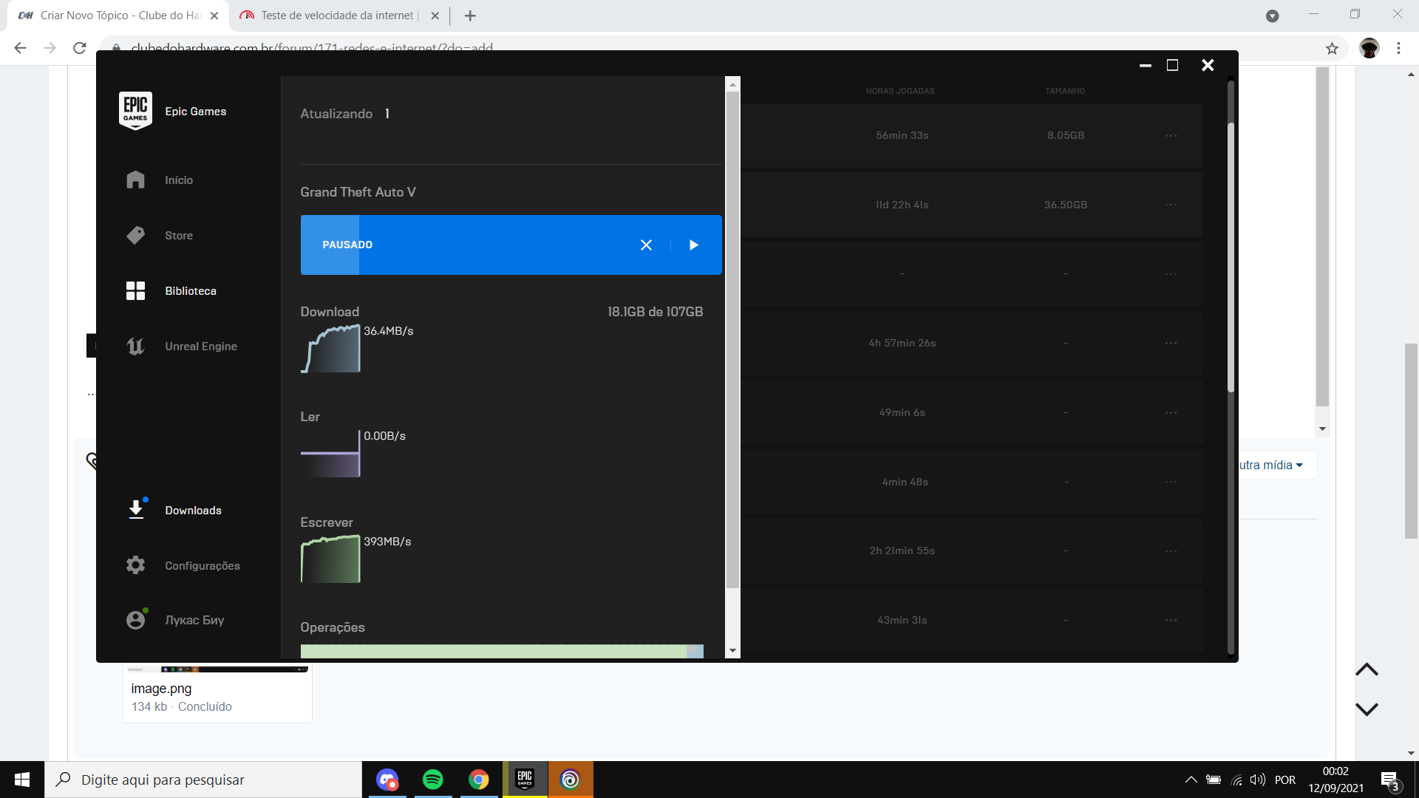Click the Operações progress bar
This screenshot has width=1419, height=798.
tap(502, 651)
